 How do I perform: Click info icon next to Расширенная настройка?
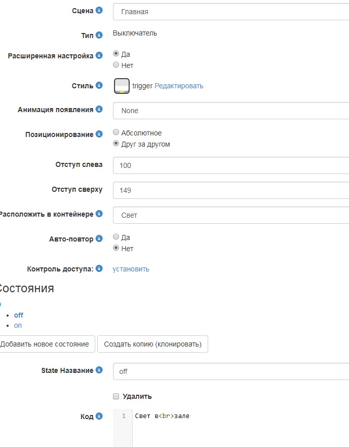tap(99, 55)
